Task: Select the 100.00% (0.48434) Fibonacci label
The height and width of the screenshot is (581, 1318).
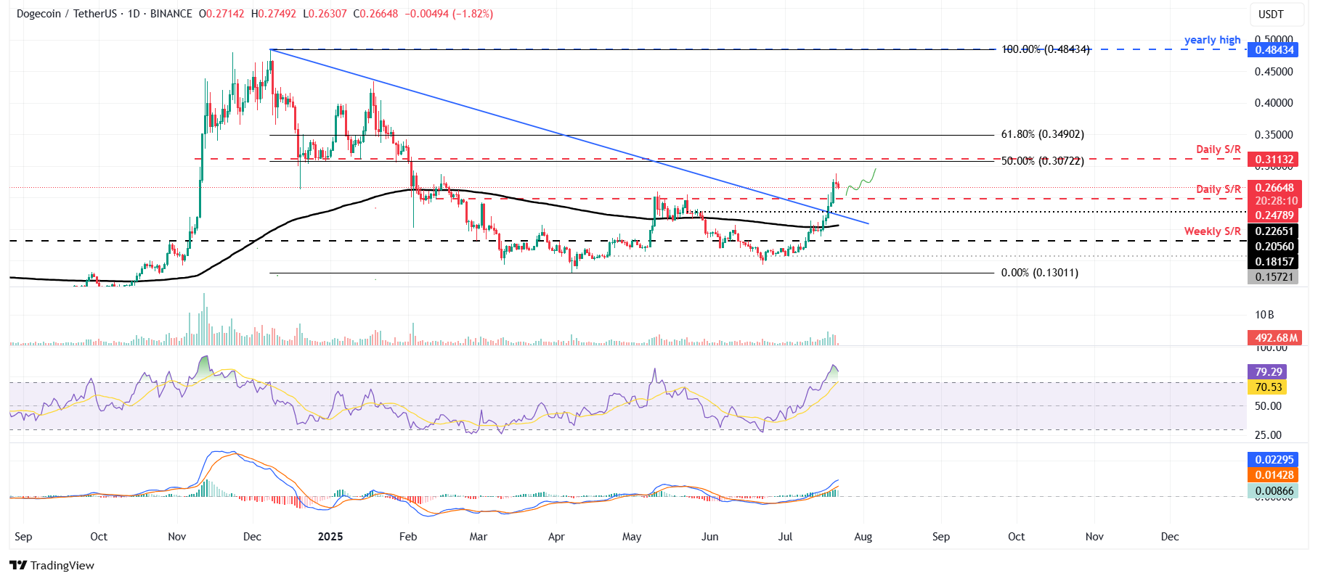Action: click(1046, 49)
